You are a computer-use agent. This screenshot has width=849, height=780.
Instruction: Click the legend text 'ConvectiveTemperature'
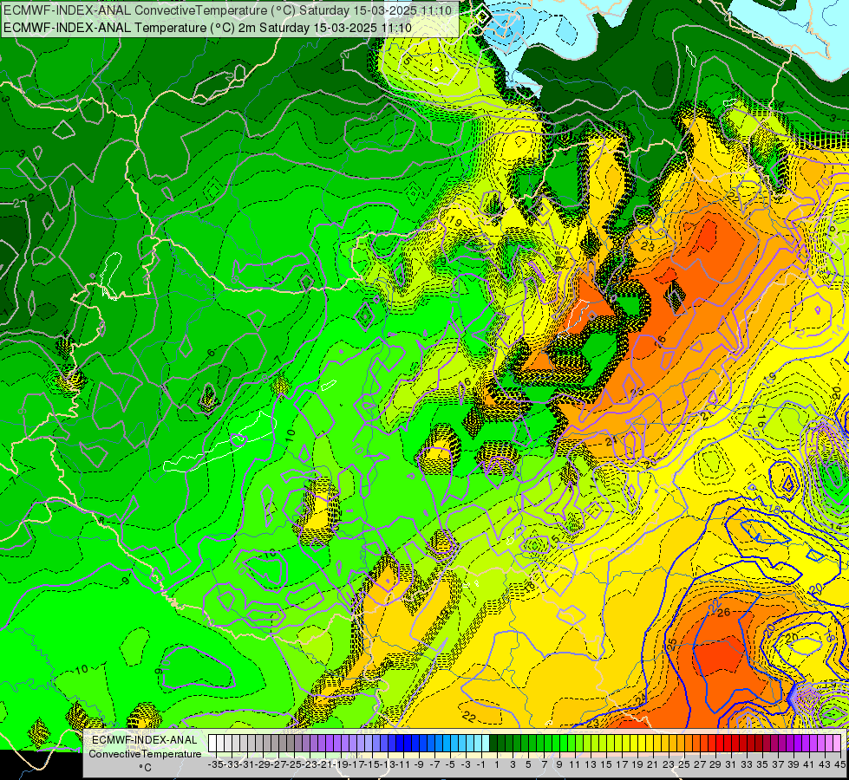(x=145, y=753)
